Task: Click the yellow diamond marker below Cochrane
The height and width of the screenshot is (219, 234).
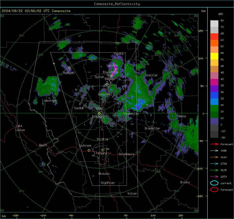Action: [x=89, y=151]
